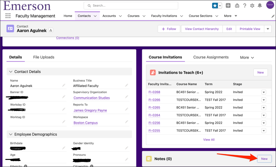Open the Course Sections dropdown chevron
276x167 pixels.
217,16
